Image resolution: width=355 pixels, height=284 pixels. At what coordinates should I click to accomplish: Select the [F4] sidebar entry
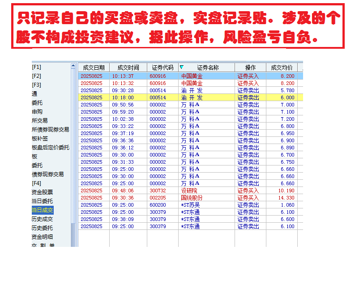[36, 183]
